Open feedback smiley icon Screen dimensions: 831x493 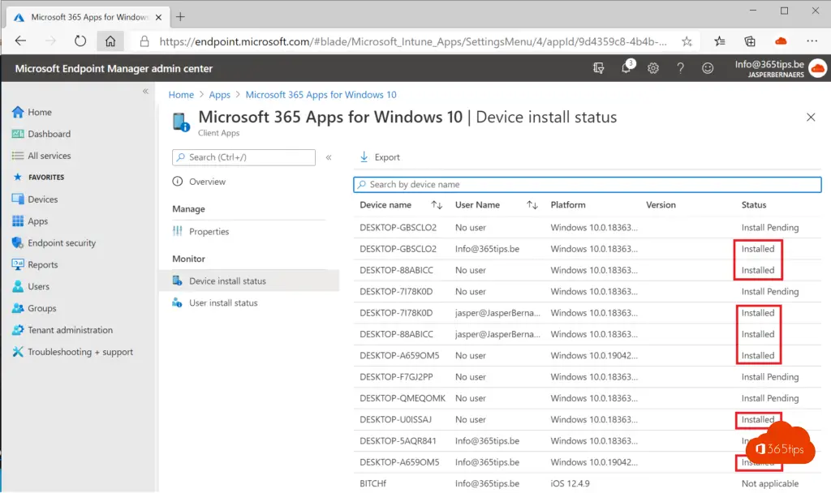tap(708, 68)
